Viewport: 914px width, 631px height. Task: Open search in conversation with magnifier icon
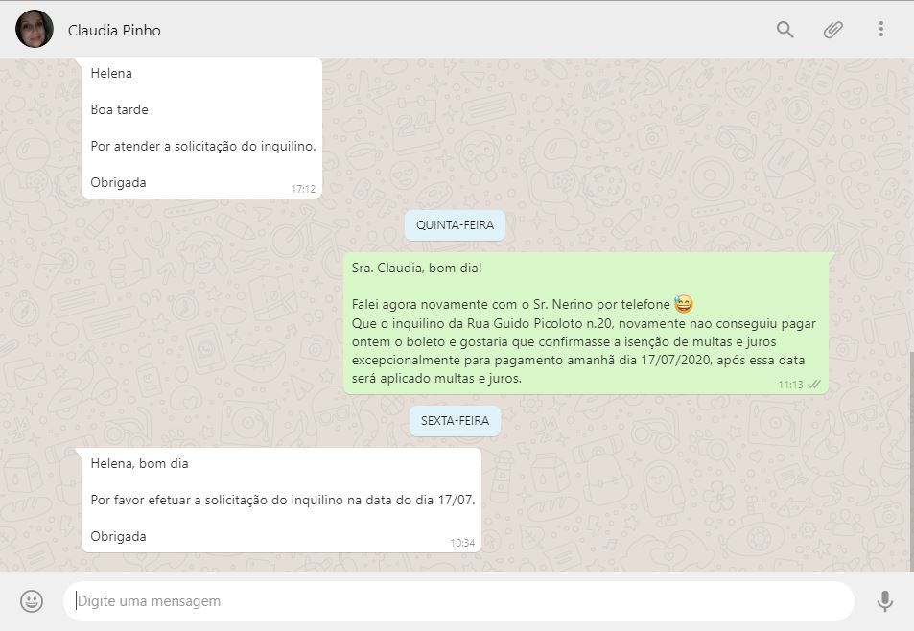point(785,29)
